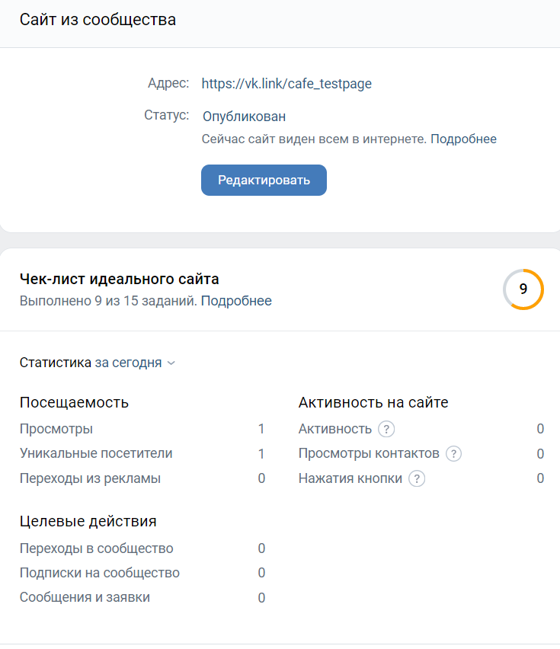The width and height of the screenshot is (560, 649).
Task: Open Подробнее link about site visibility
Action: pyautogui.click(x=463, y=139)
